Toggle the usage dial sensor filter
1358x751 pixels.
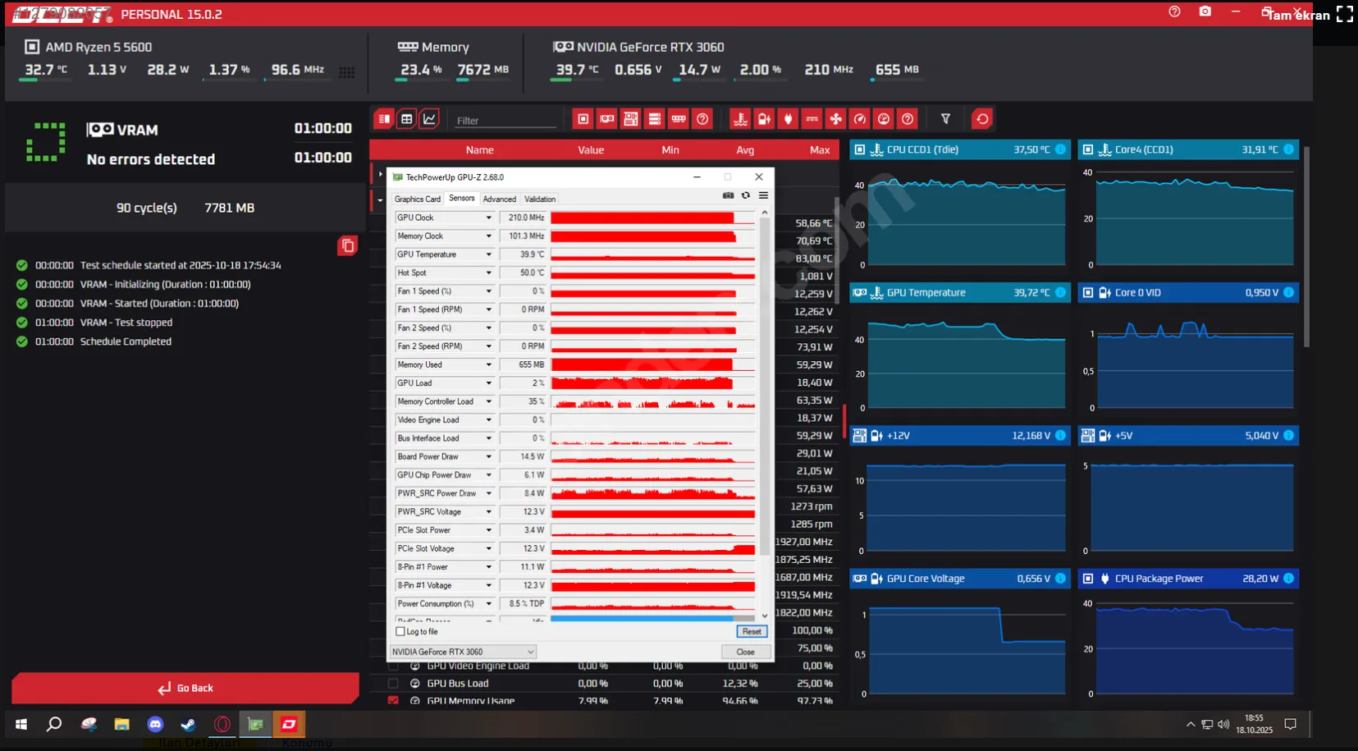[x=883, y=119]
